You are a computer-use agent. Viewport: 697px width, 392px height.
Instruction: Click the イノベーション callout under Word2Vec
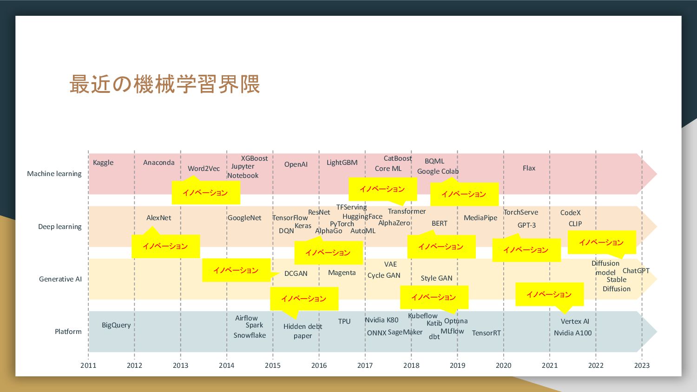click(x=205, y=193)
